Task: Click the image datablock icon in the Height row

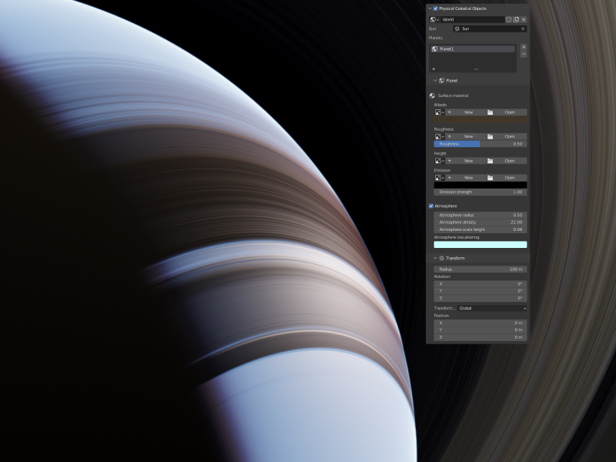Action: (x=438, y=161)
